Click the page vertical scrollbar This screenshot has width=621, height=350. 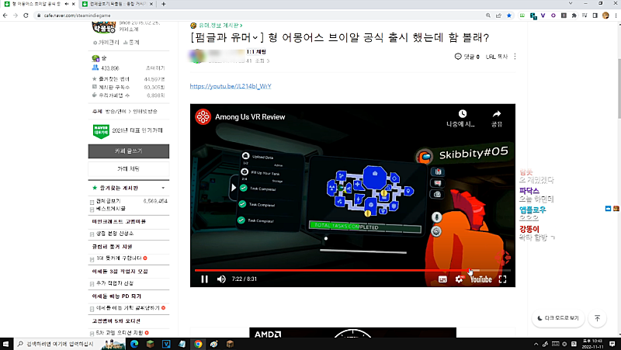619,88
